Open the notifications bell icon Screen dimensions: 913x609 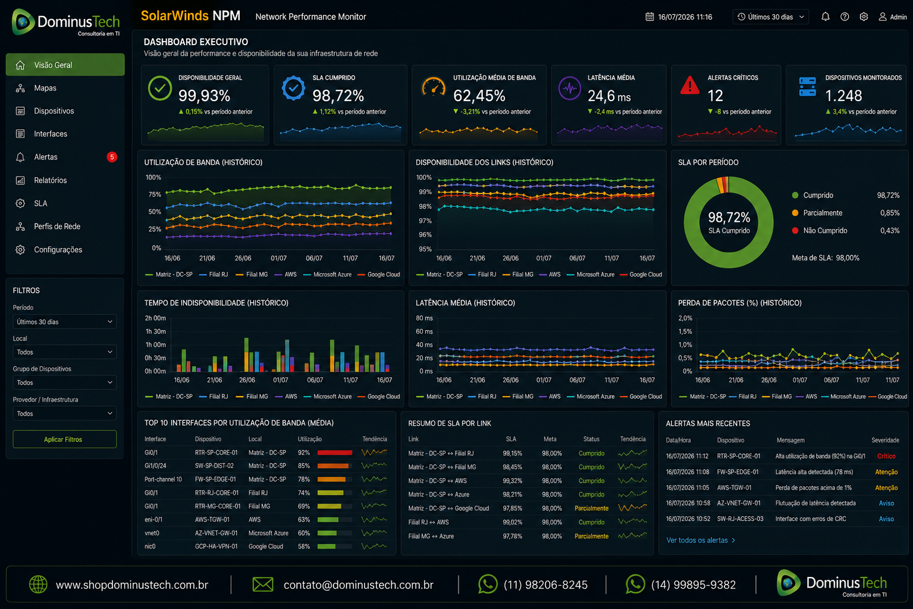pos(826,17)
